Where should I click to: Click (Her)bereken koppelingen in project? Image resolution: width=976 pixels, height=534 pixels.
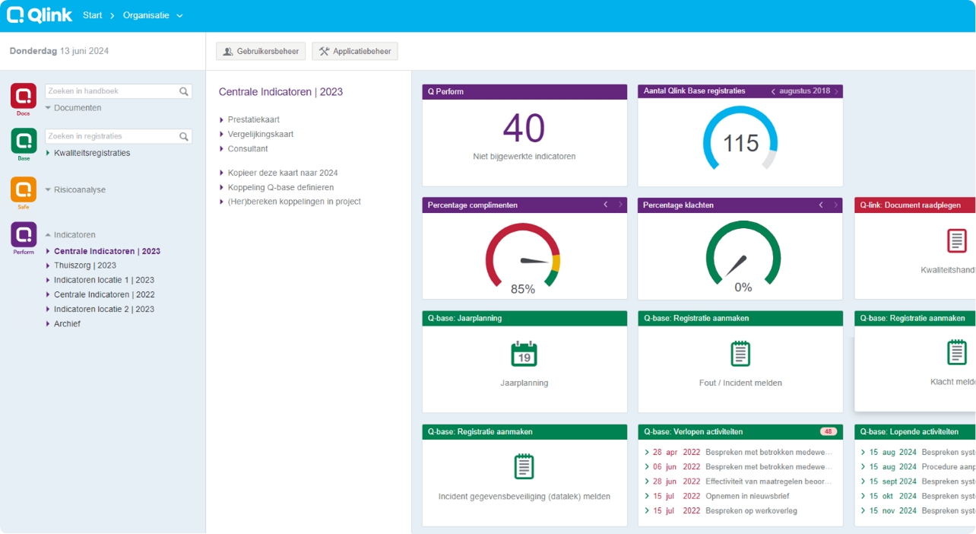coord(293,202)
